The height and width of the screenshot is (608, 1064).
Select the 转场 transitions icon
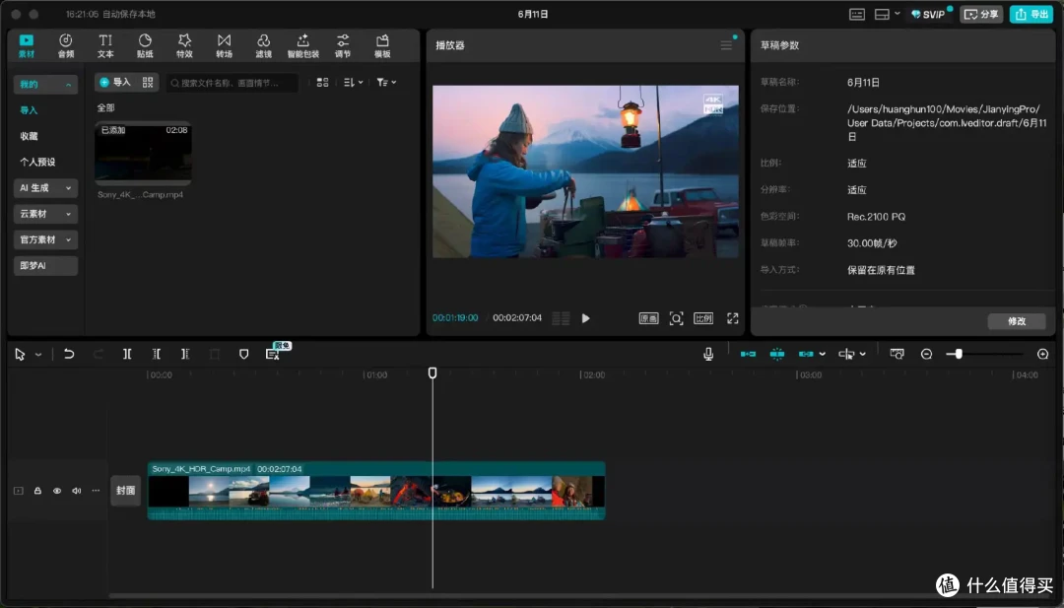[224, 45]
